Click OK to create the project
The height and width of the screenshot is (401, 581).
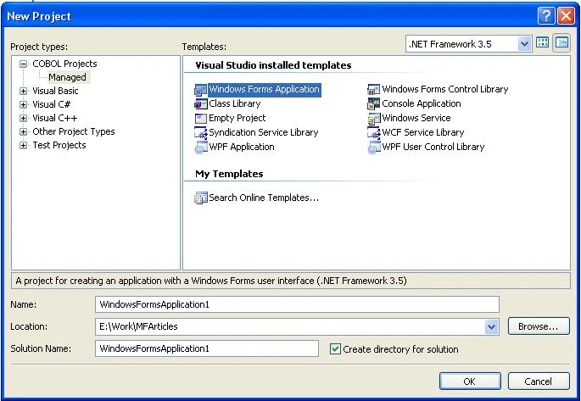(x=470, y=382)
